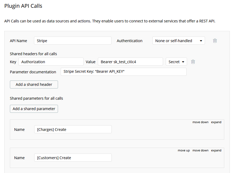Move the [Customers] Create call up
Viewport: 232px width, 173px height.
(x=184, y=151)
